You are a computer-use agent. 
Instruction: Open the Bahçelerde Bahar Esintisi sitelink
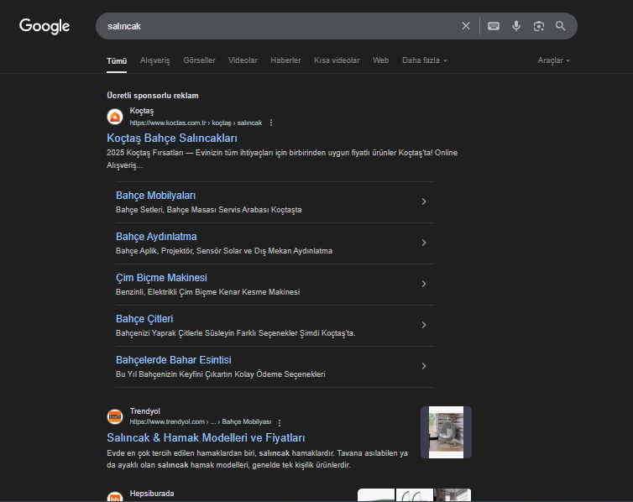point(174,360)
